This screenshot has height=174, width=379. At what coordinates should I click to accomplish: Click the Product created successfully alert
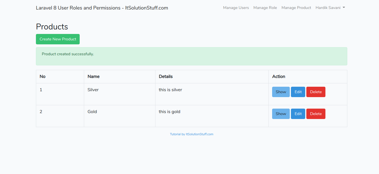click(191, 56)
